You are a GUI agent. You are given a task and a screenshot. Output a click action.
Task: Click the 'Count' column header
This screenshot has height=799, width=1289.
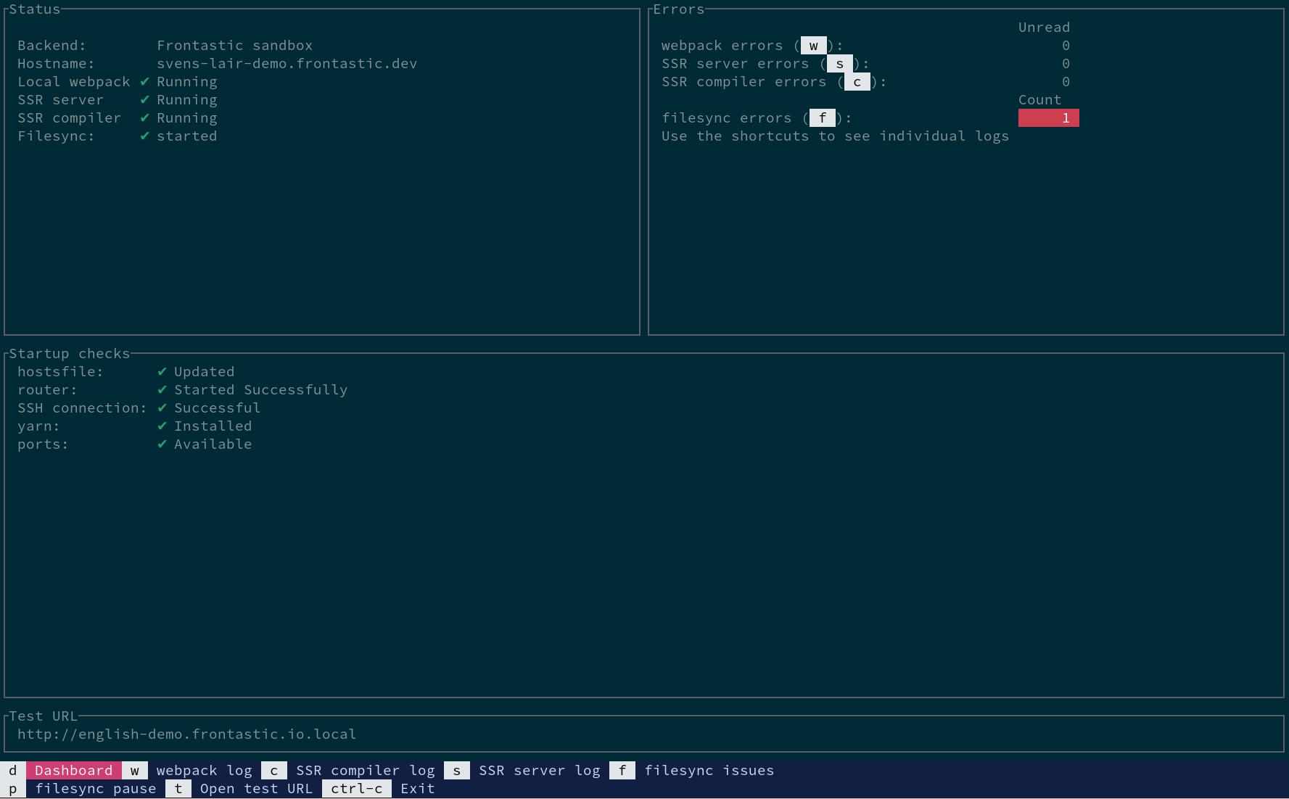[1040, 99]
